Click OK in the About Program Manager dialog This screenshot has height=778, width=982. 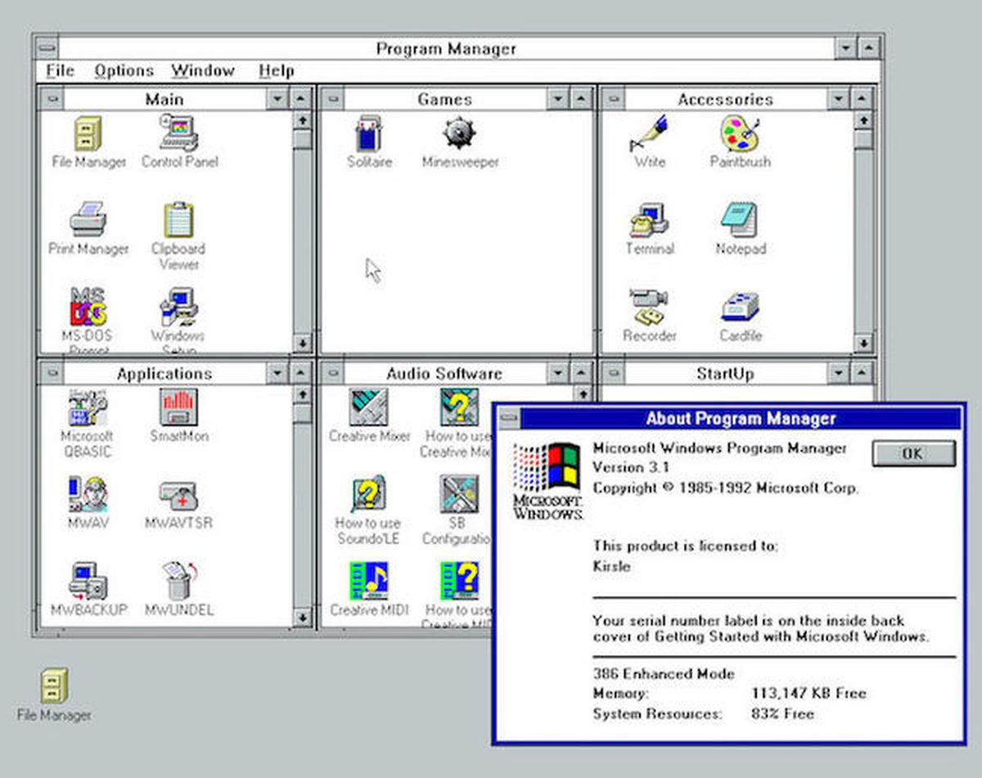pos(913,454)
